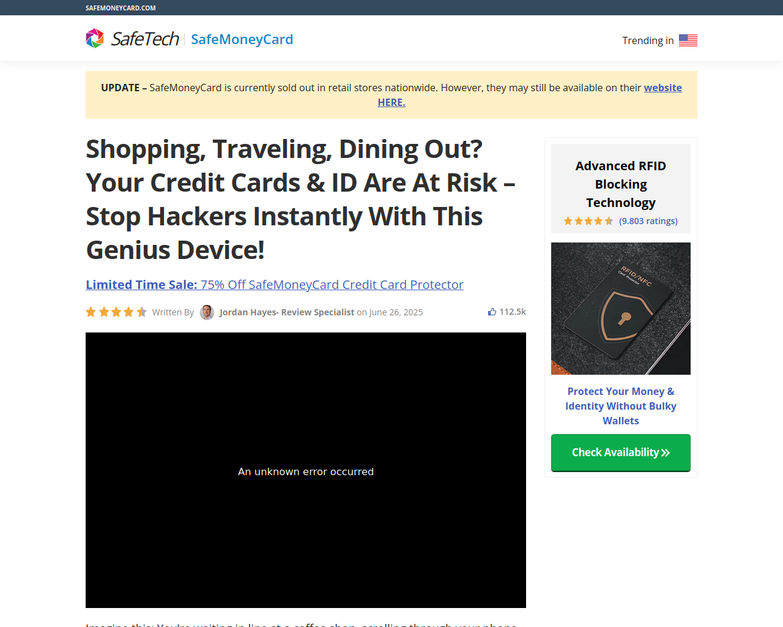Click 'Protect Your Money & Identity' sidebar link

(x=621, y=406)
